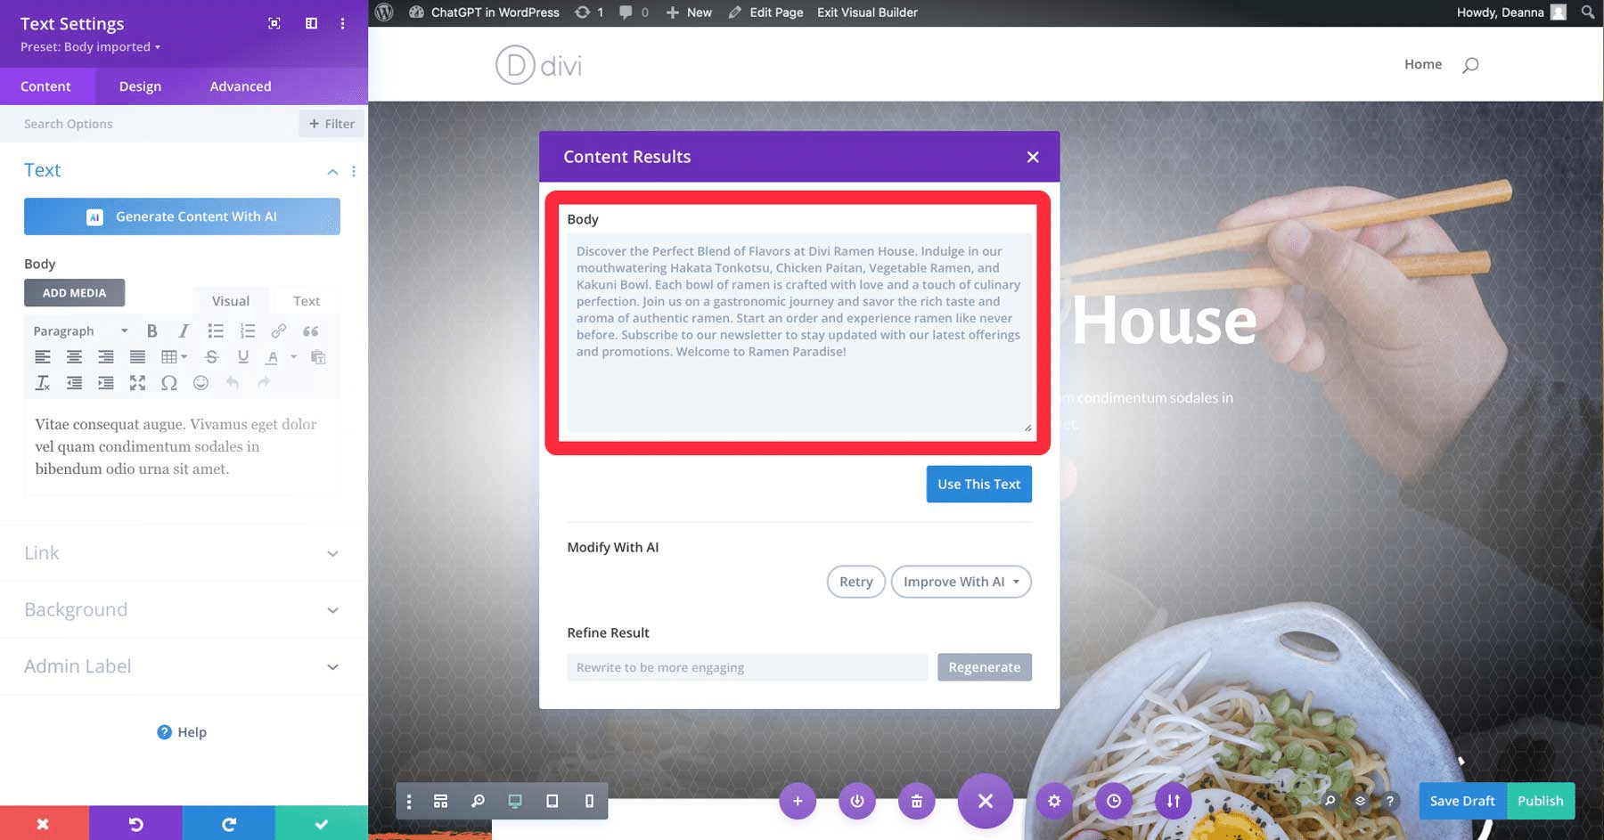Click the blockquote icon in editor toolbar
The image size is (1604, 840).
[310, 330]
